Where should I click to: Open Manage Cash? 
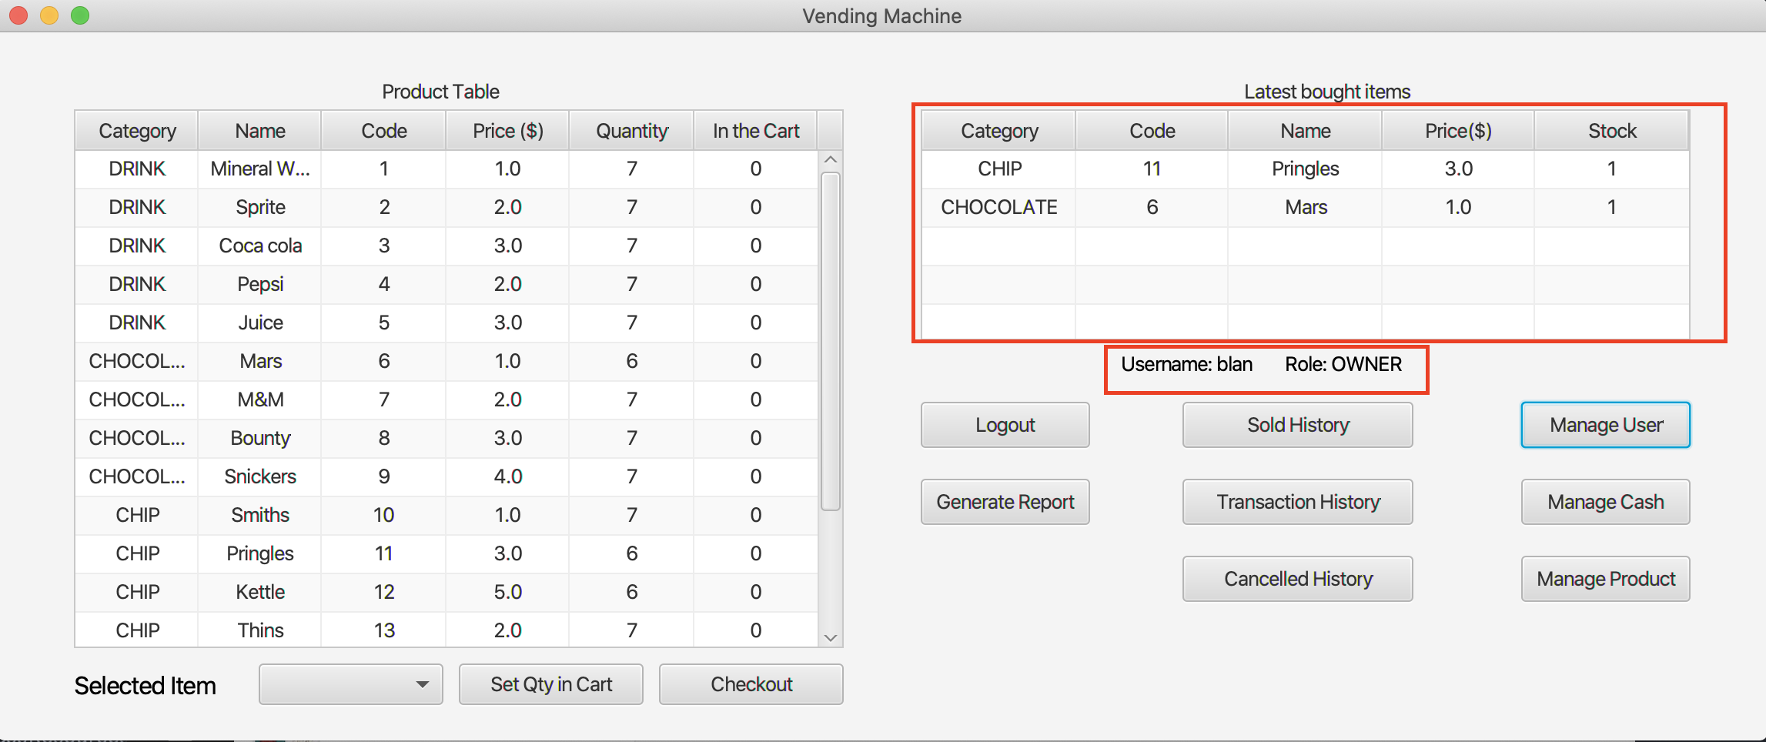coord(1606,502)
